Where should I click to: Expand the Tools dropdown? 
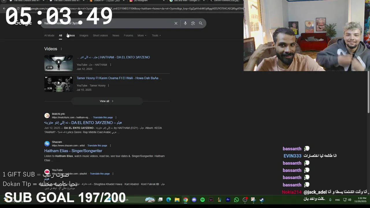[x=156, y=36]
